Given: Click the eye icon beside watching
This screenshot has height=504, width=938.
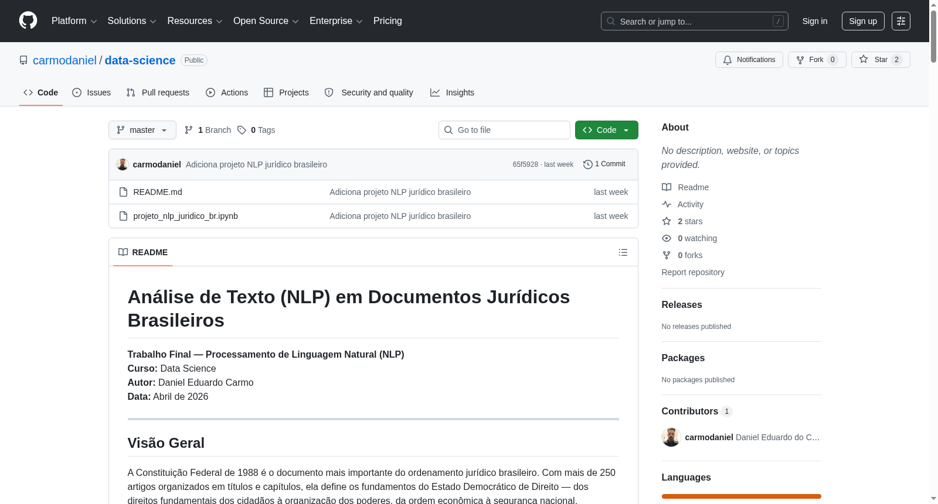Looking at the screenshot, I should click(x=667, y=238).
